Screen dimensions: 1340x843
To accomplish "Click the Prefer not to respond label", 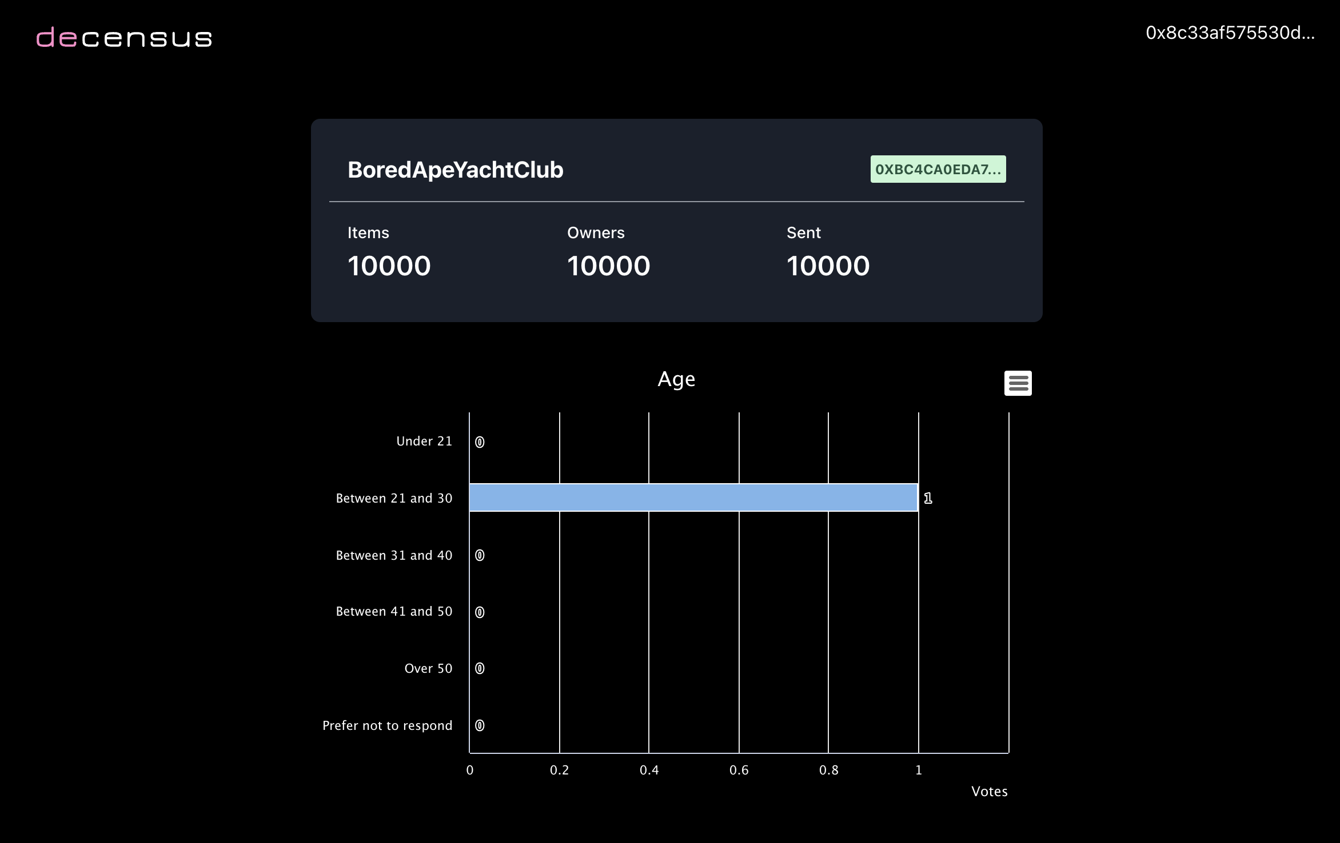I will (x=387, y=726).
